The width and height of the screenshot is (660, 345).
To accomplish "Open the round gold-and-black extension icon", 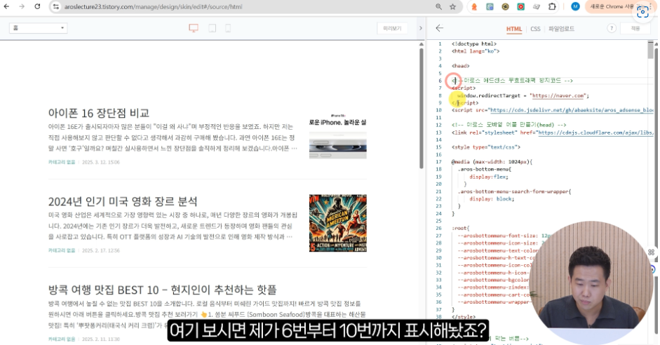I will 505,7.
